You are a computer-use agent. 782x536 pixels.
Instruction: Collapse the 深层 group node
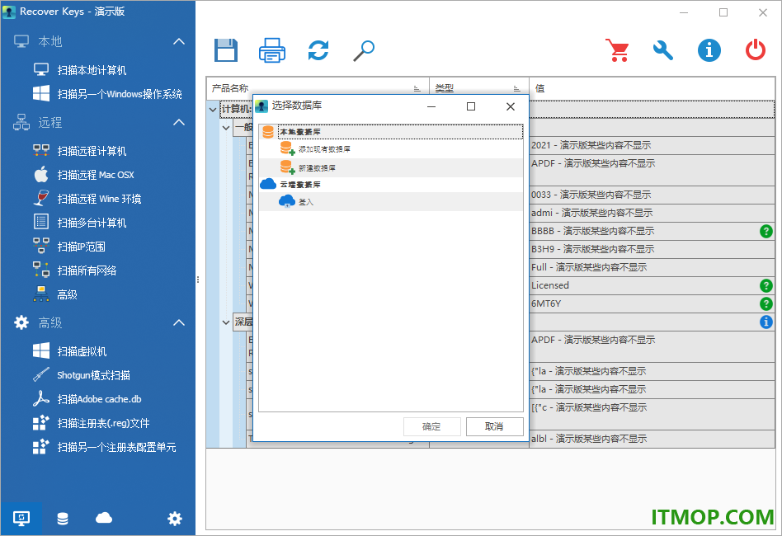pos(226,322)
